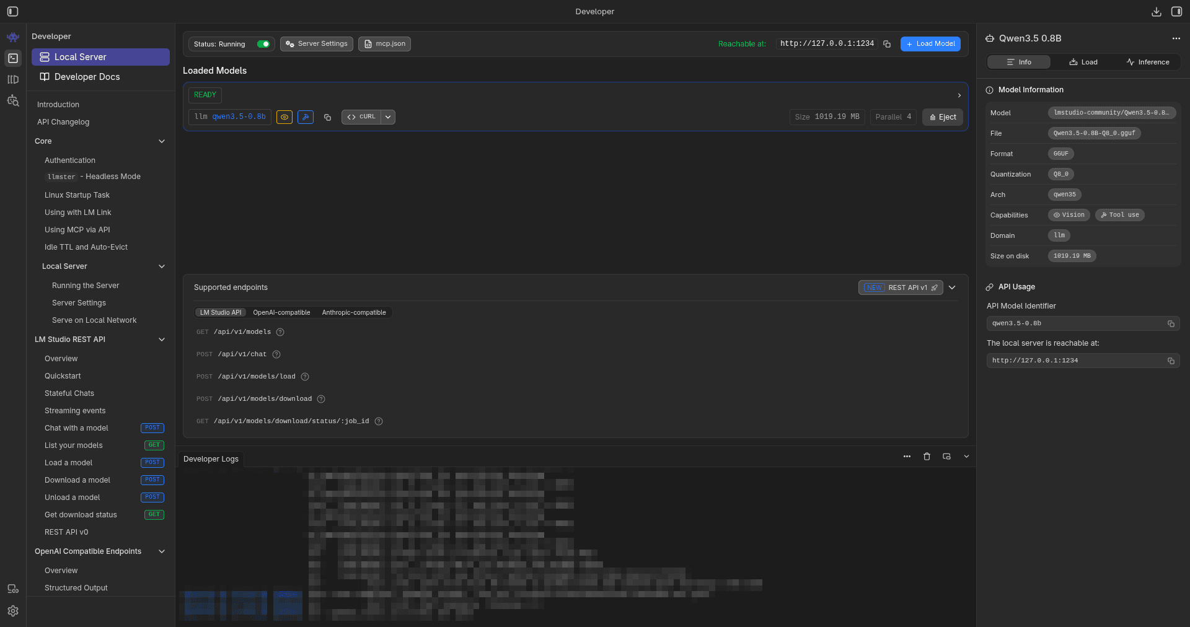Screen dimensions: 1190x627
Task: Collapse the LM Studio REST API section
Action: pos(162,340)
